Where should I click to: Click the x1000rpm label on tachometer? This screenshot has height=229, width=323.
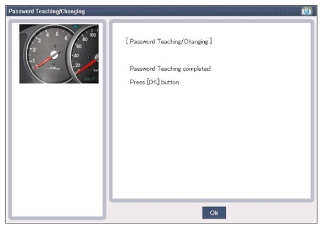click(x=54, y=68)
